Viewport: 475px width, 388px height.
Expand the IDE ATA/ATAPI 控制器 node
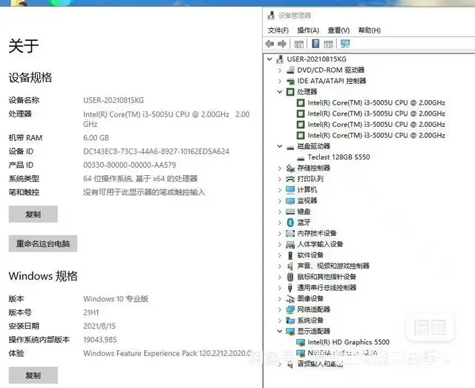pos(280,81)
